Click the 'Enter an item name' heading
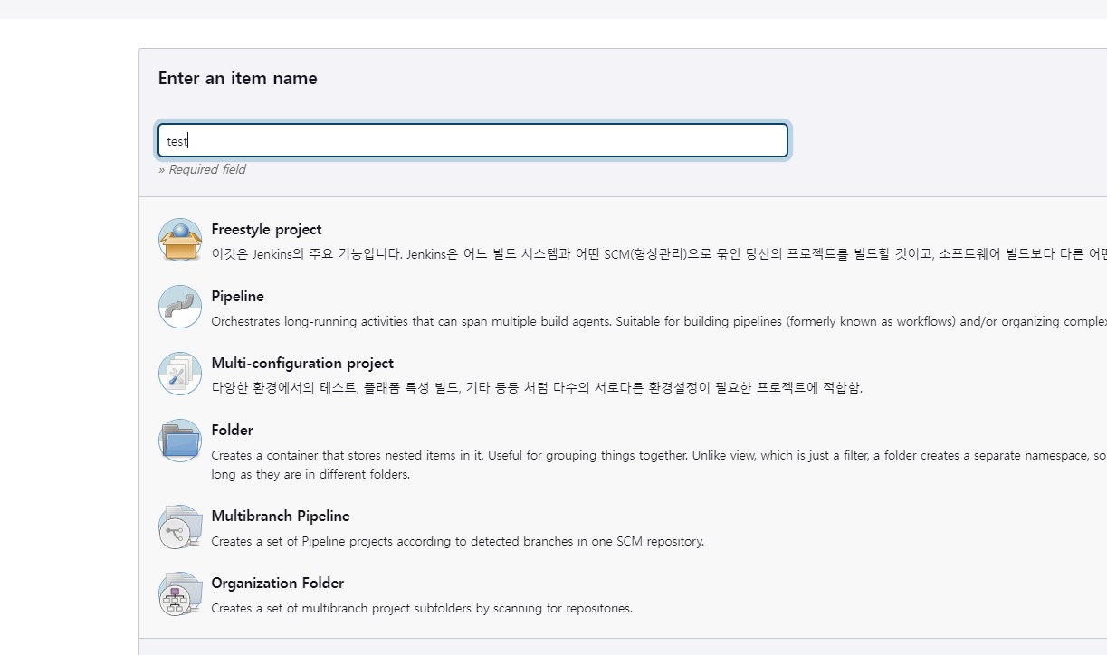Image resolution: width=1107 pixels, height=655 pixels. click(x=238, y=79)
